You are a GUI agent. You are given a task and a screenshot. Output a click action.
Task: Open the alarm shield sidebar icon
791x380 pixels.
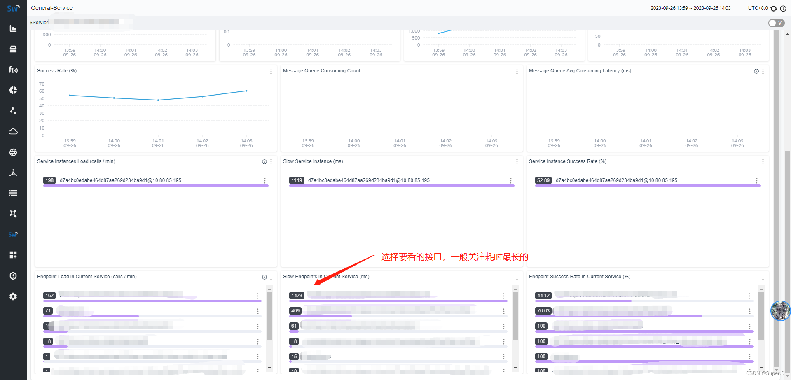[x=13, y=275]
